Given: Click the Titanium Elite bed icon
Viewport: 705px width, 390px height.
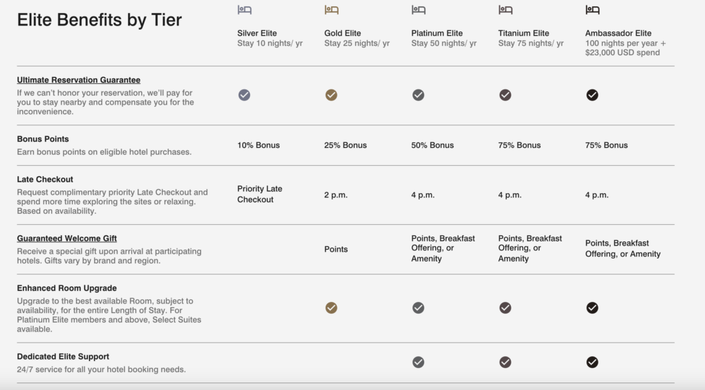Looking at the screenshot, I should tap(505, 10).
